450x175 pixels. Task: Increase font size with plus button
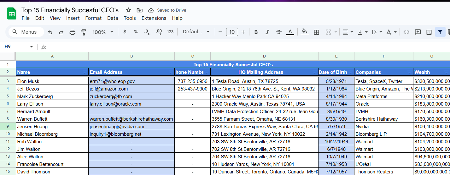(x=243, y=32)
